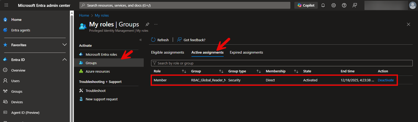The height and width of the screenshot is (122, 418).
Task: Expand the Favorites section
Action: click(64, 45)
